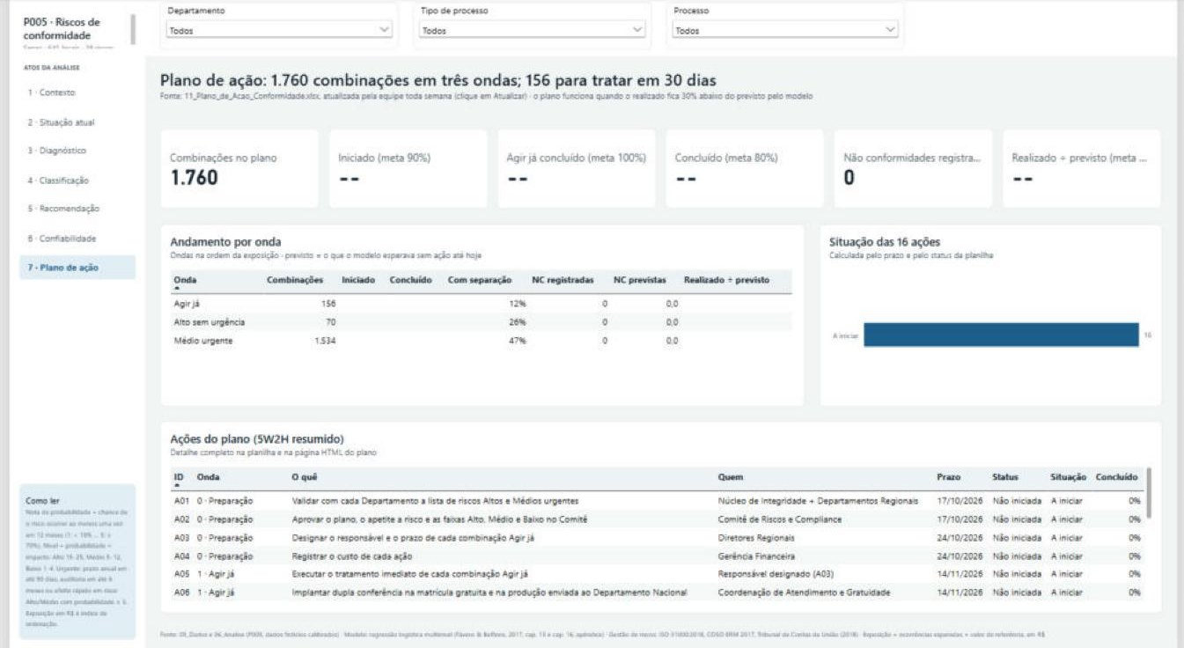Open the Processo filter dropdown

pos(786,30)
